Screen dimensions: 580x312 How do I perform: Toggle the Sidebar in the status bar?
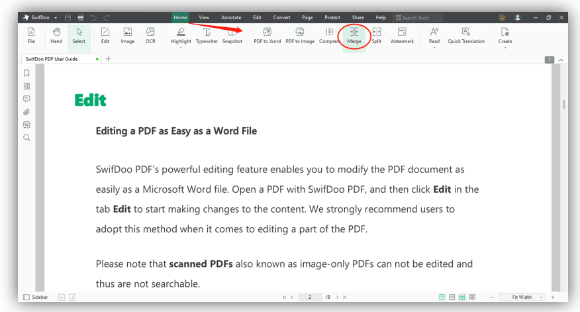(36, 297)
